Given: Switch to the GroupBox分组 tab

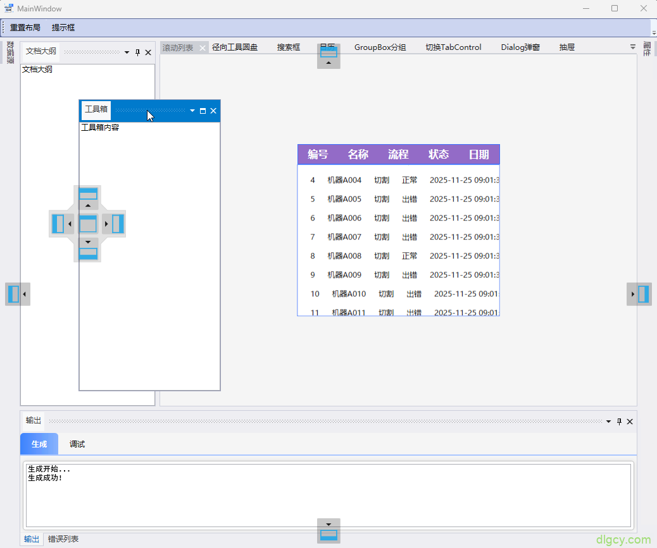Looking at the screenshot, I should (x=380, y=47).
